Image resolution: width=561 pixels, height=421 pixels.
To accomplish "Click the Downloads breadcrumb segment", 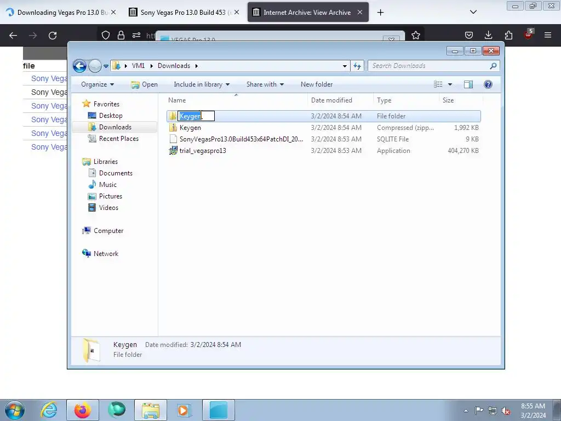I will click(x=174, y=66).
